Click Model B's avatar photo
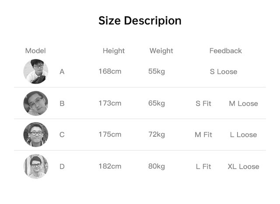This screenshot has width=280, height=204. pos(36,103)
